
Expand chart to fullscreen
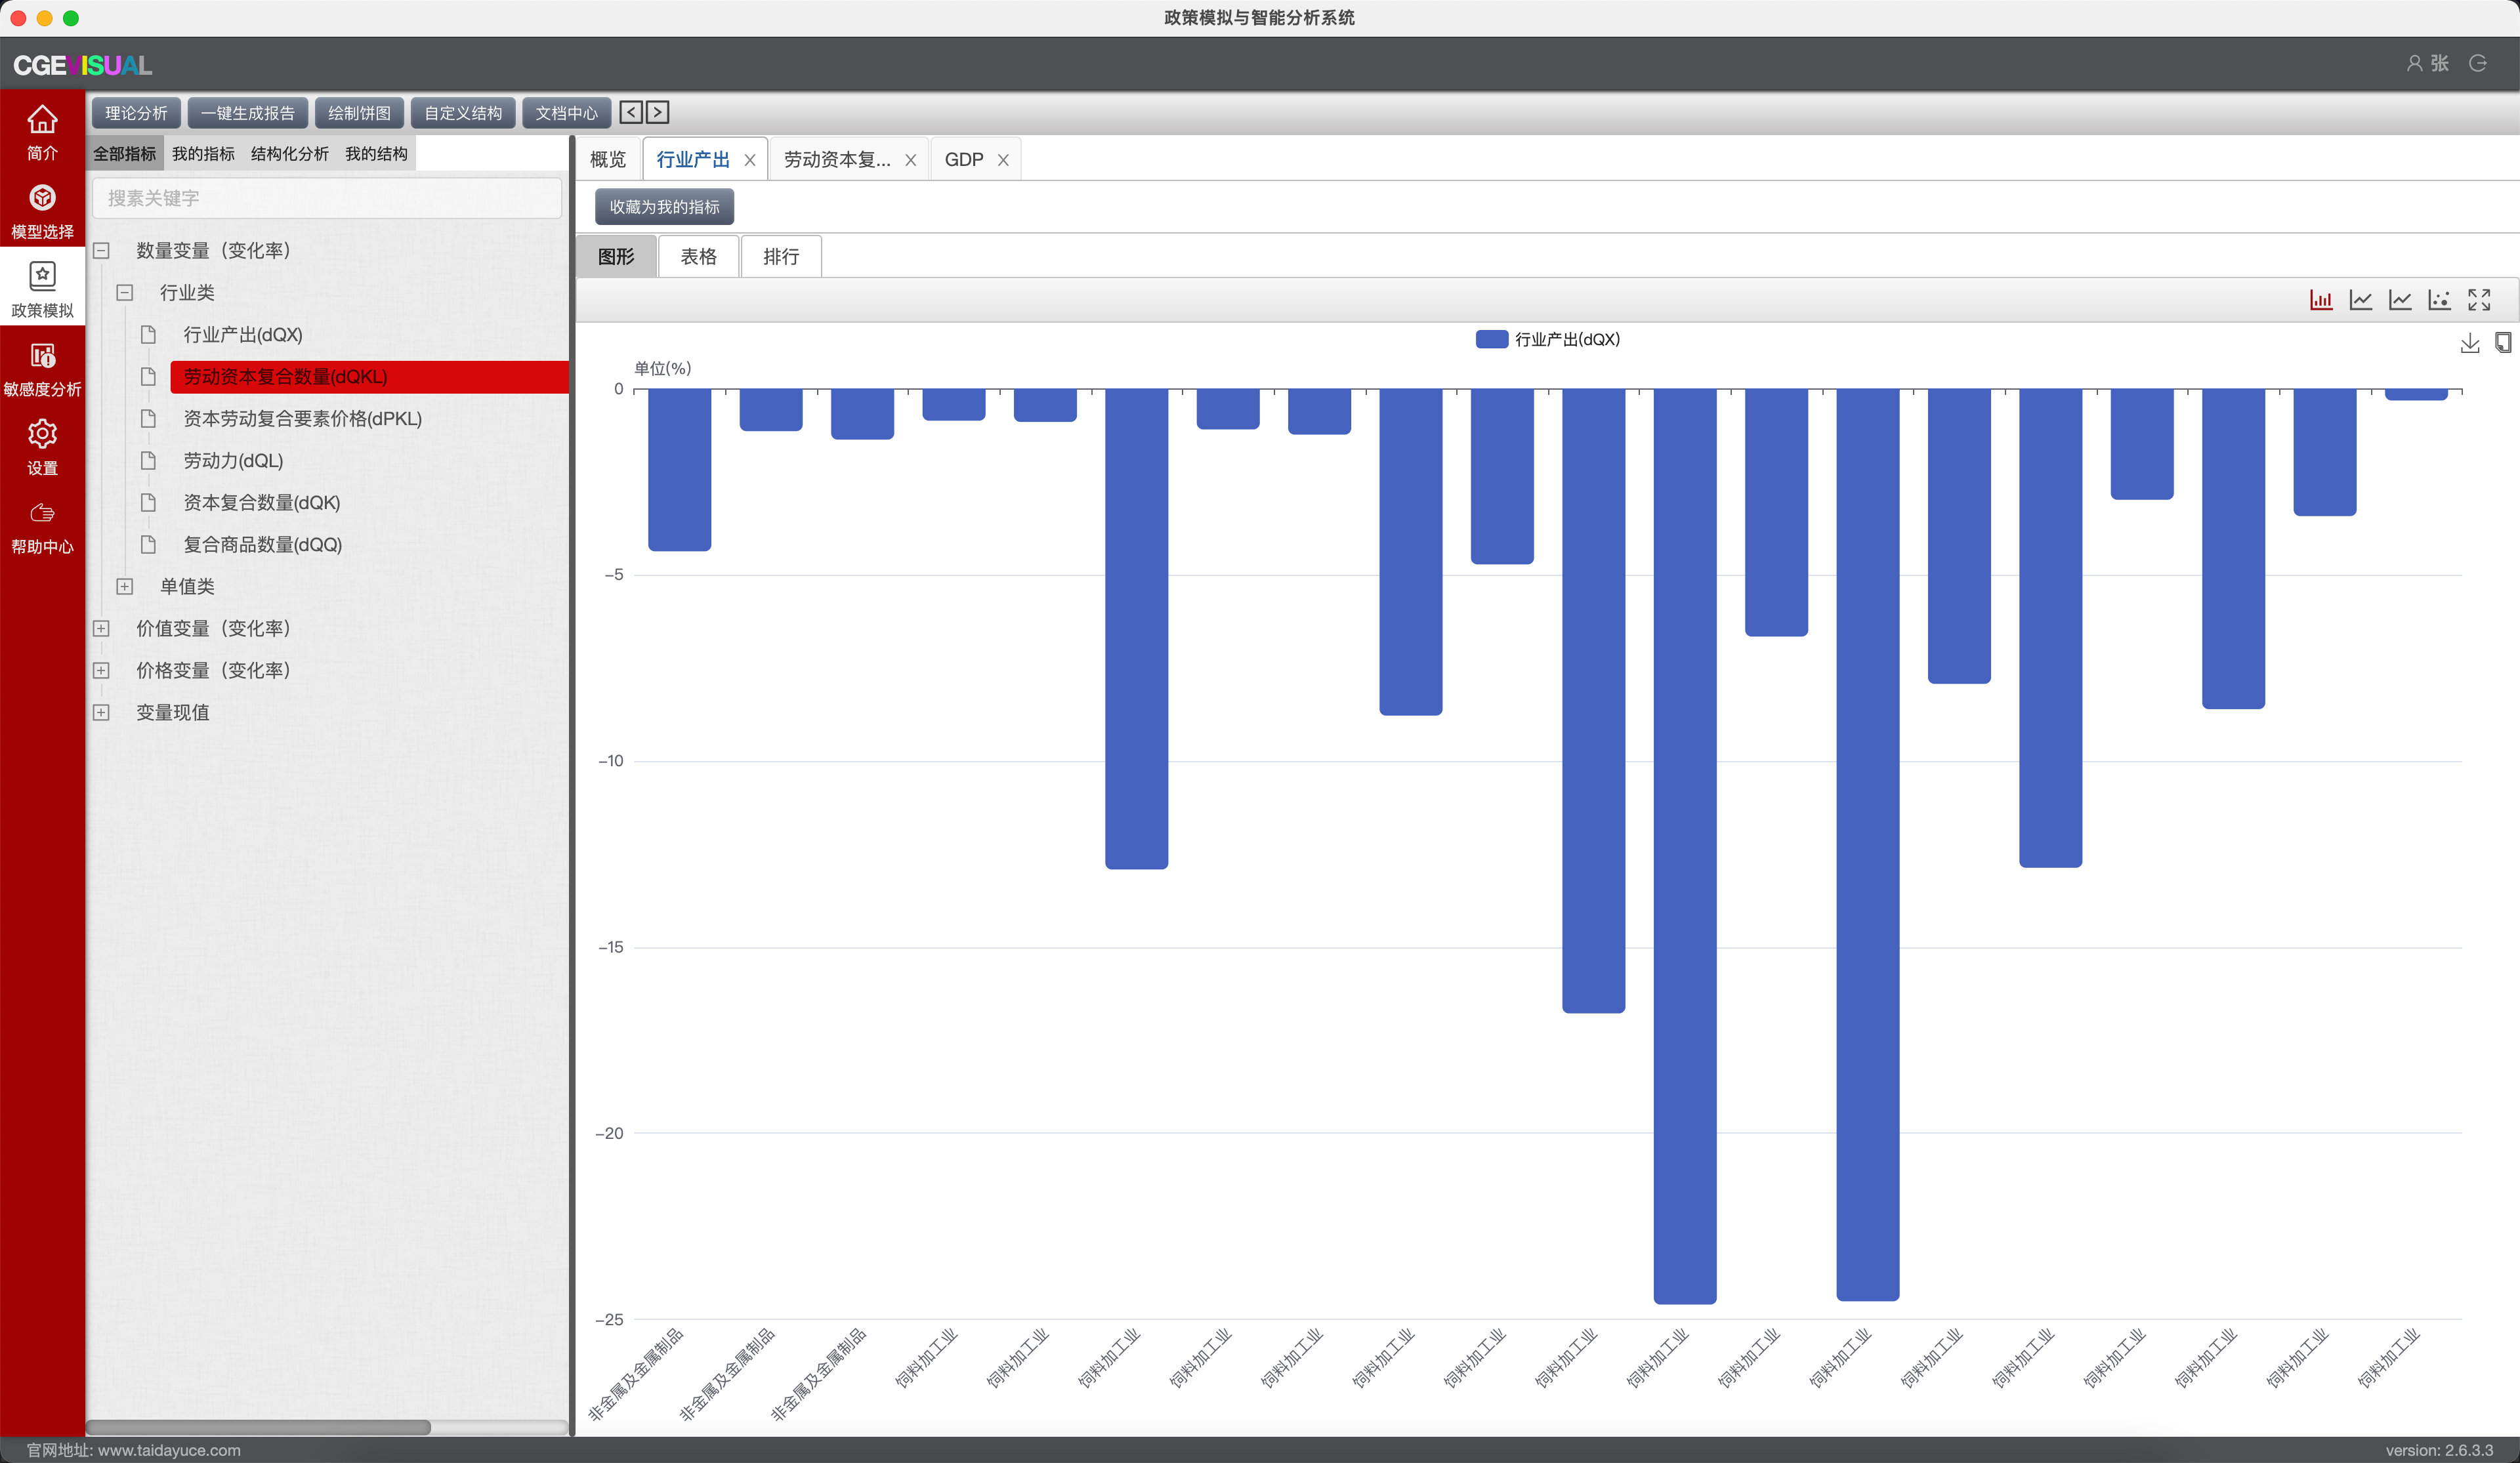(x=2479, y=299)
